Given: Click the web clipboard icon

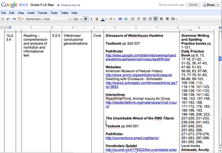Looking at the screenshot, I should (19, 19).
